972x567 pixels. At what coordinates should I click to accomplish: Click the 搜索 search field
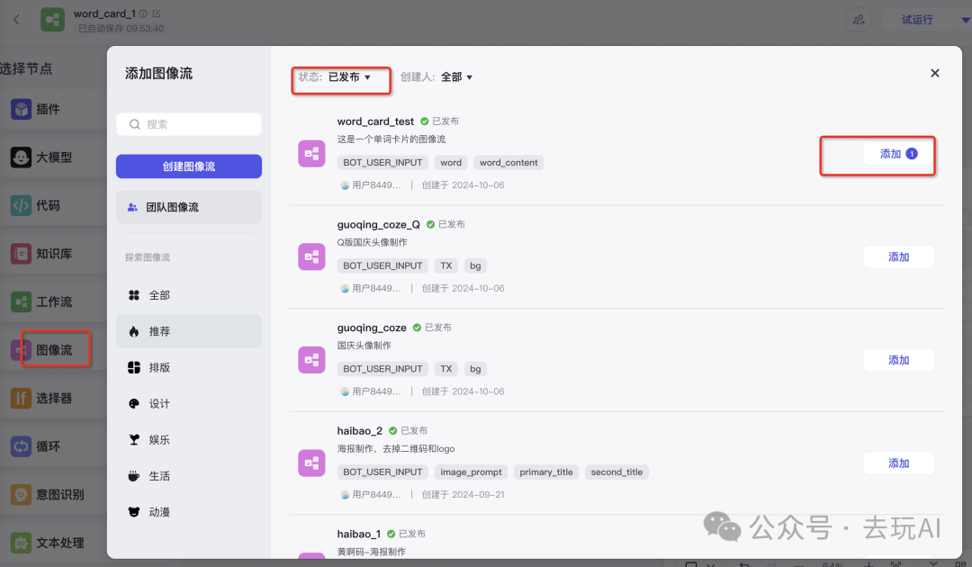[x=188, y=124]
